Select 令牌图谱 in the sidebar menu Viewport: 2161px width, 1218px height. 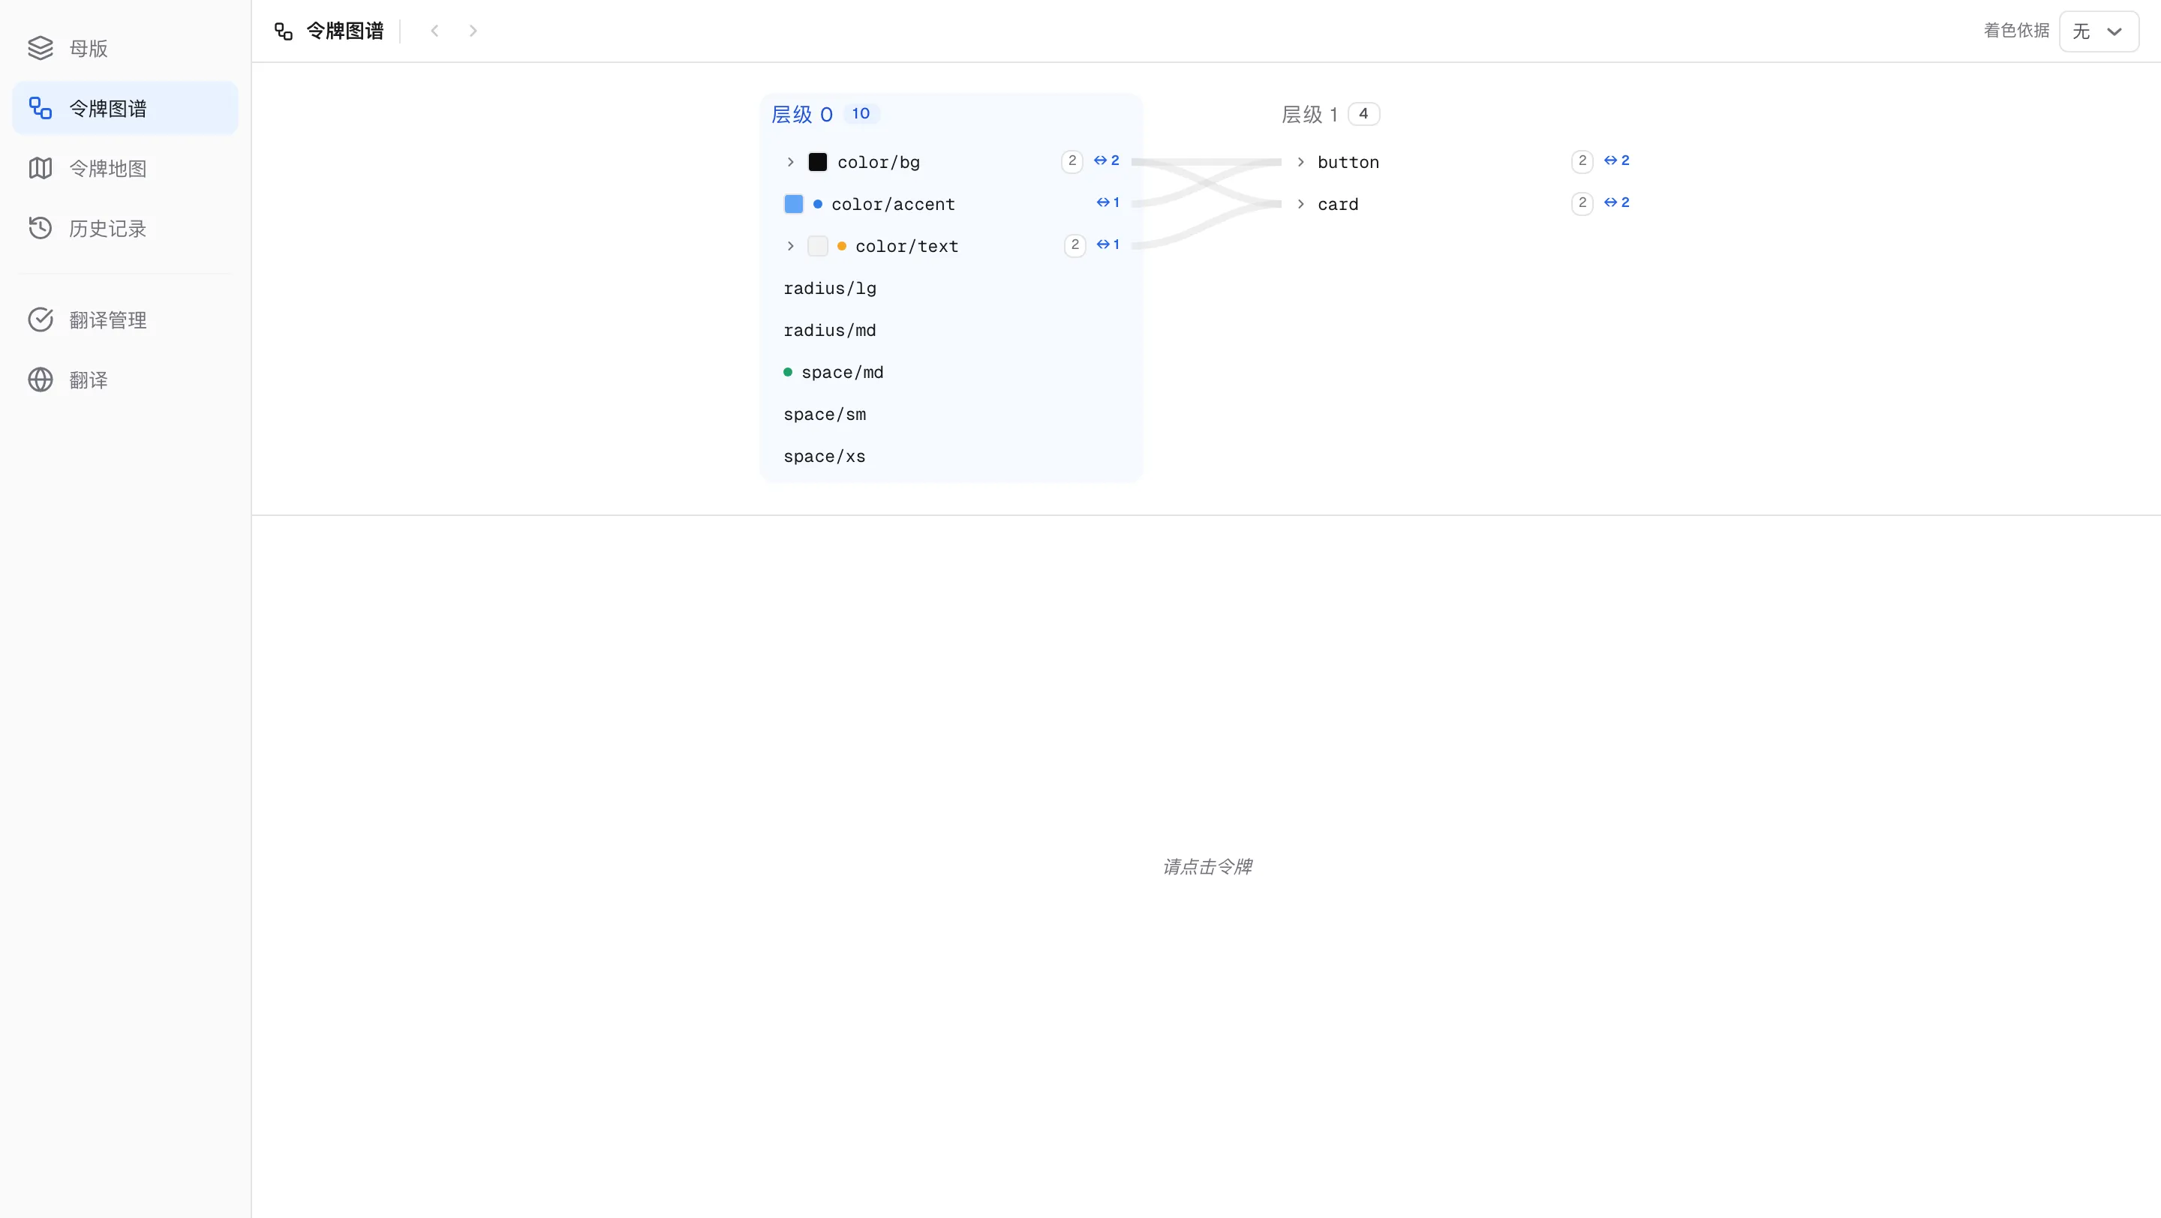click(125, 108)
